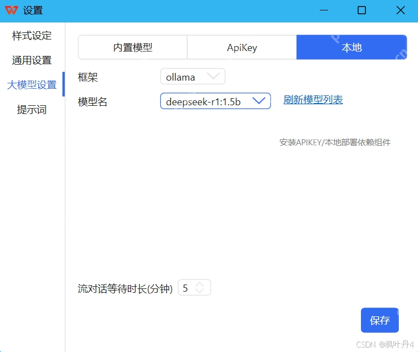Click the 框架 label
This screenshot has width=418, height=352.
pyautogui.click(x=88, y=77)
